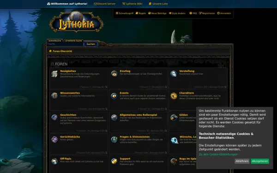277x173 pixels.
Task: Open the Gilden forum title
Action: click(184, 115)
